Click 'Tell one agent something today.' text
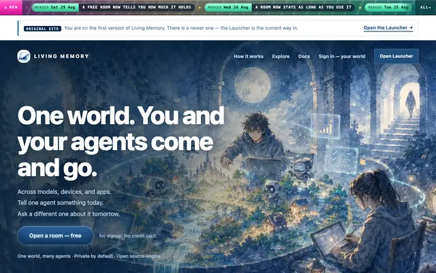 pyautogui.click(x=61, y=203)
